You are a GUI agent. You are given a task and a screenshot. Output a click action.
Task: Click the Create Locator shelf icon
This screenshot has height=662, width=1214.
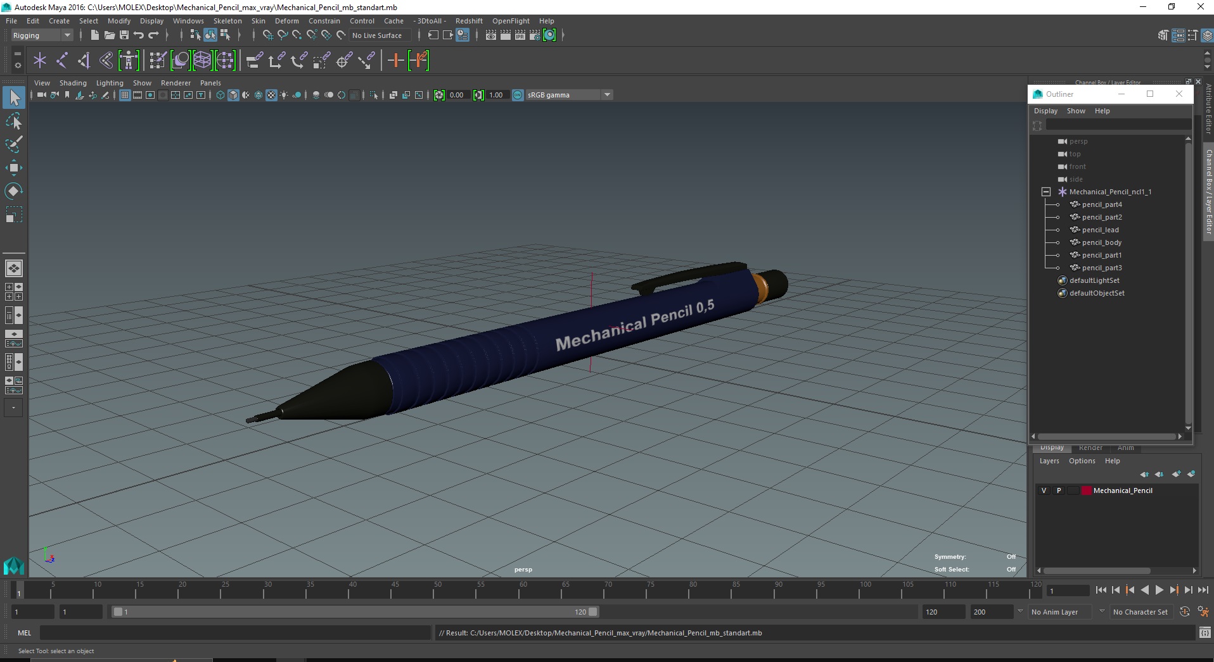coord(40,61)
